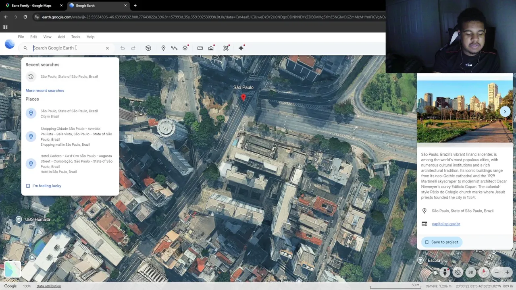Open the View menu
516x290 pixels.
coord(47,37)
